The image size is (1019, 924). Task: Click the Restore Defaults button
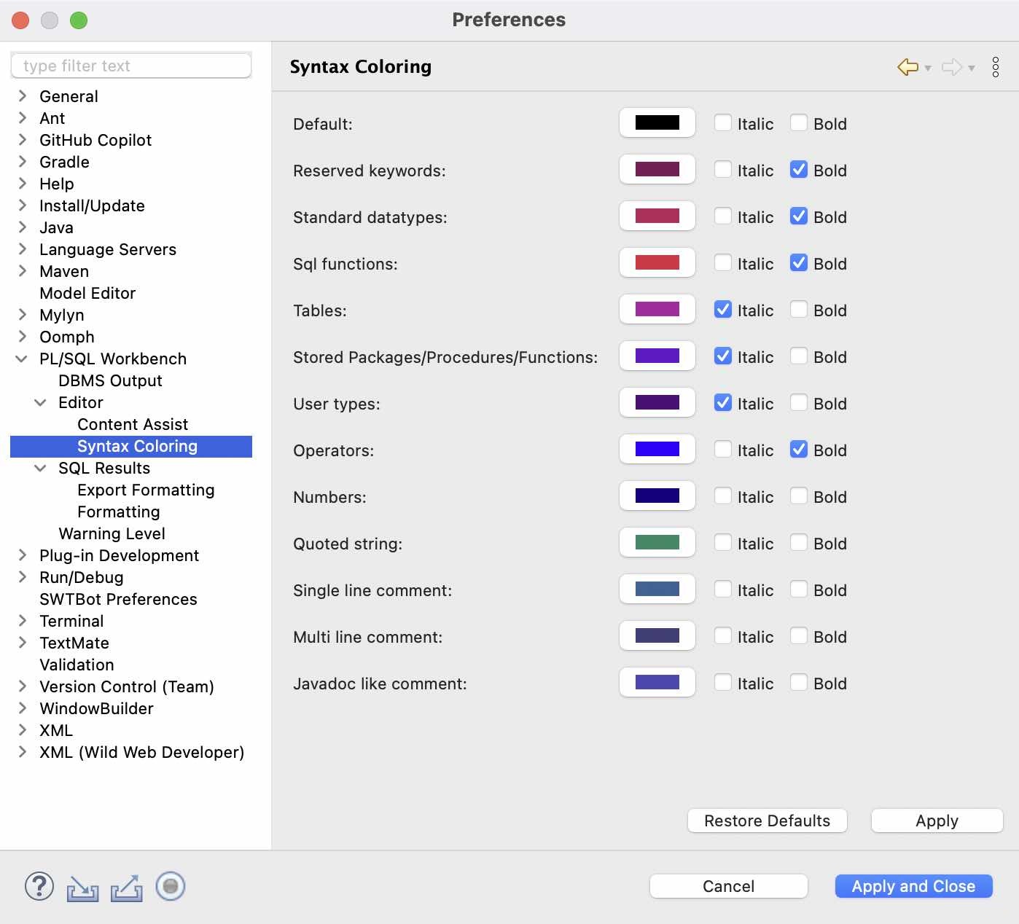[767, 821]
